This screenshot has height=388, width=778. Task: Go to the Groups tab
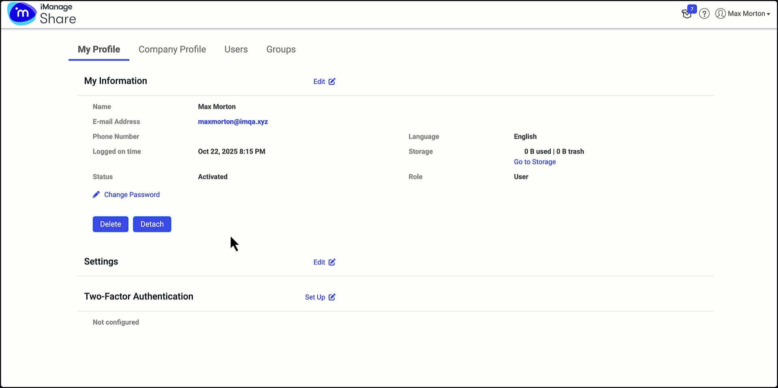point(281,49)
